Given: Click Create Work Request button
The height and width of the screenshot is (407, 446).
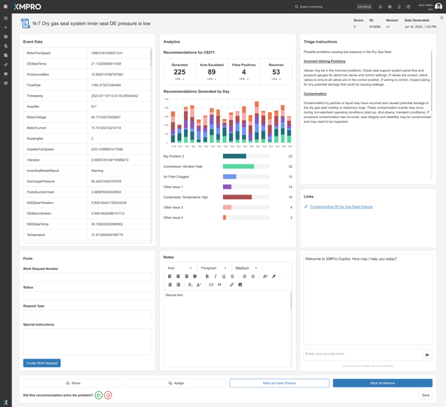Looking at the screenshot, I should click(x=42, y=363).
